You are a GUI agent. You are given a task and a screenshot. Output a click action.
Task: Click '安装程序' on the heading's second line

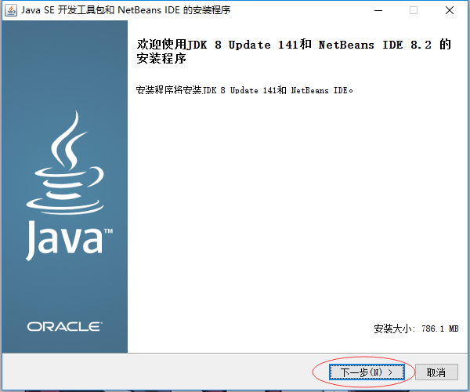pos(162,60)
